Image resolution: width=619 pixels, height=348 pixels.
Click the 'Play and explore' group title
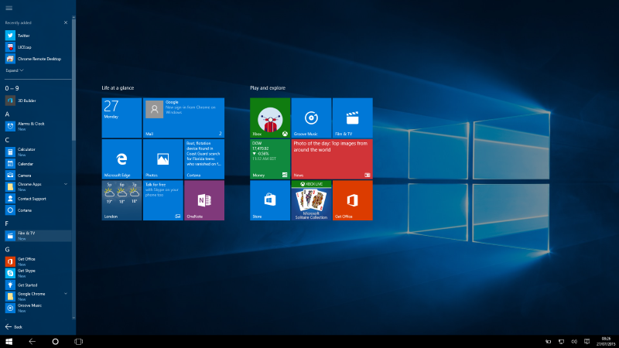pos(268,88)
